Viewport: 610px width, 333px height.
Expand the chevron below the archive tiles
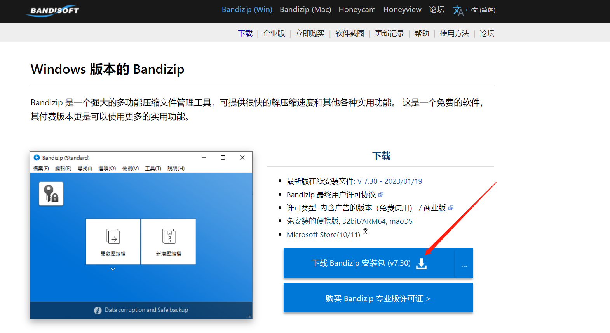click(x=113, y=269)
